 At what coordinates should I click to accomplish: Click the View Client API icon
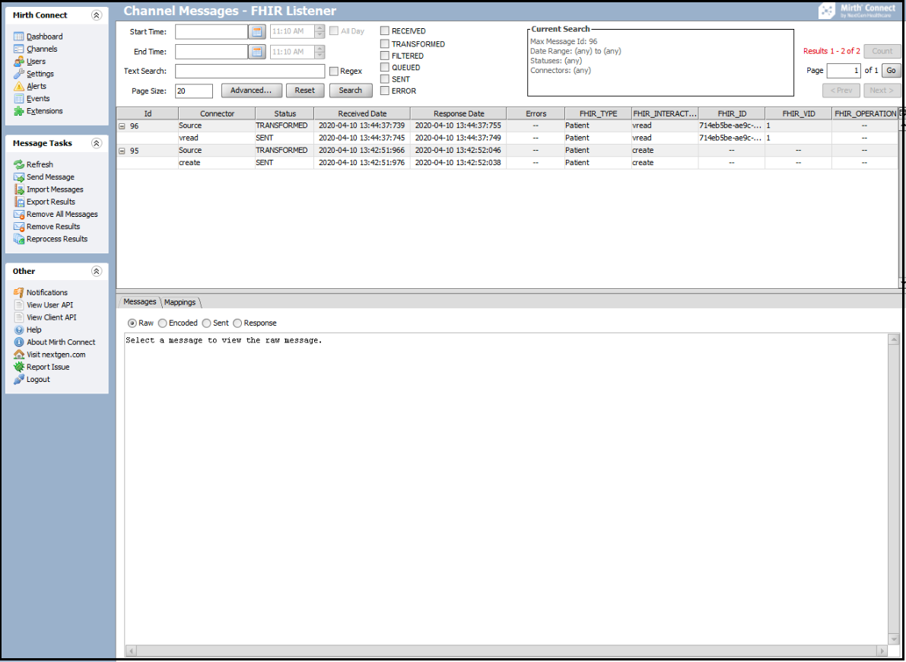click(18, 317)
